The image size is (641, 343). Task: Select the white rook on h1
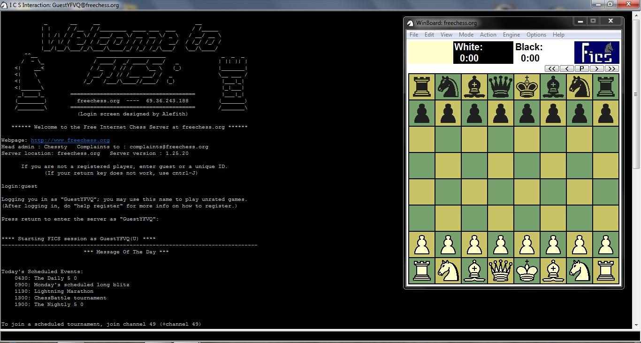(605, 271)
